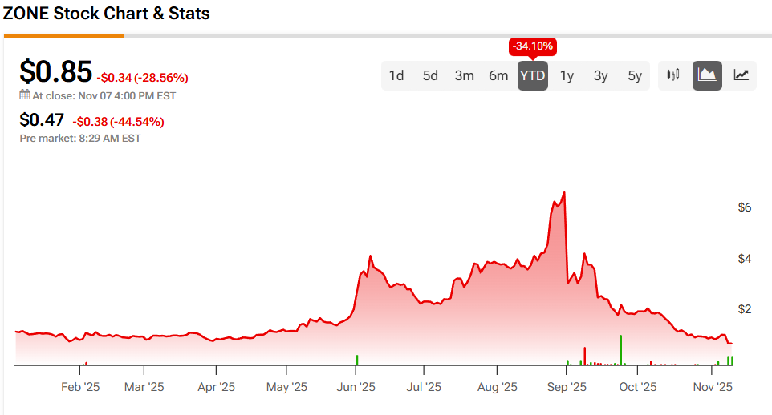Show the 3y price history
Screen dimensions: 772x415
click(x=601, y=75)
